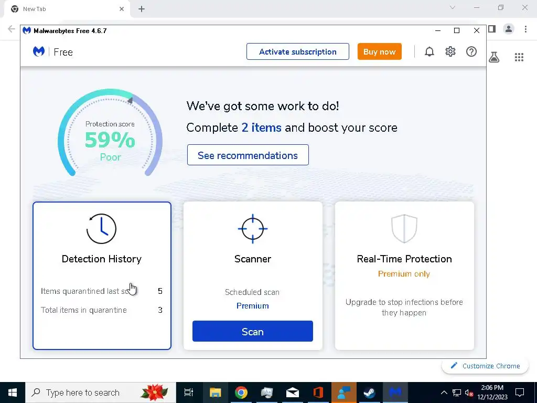Image resolution: width=537 pixels, height=403 pixels.
Task: Click Activate subscription button
Action: [x=298, y=52]
